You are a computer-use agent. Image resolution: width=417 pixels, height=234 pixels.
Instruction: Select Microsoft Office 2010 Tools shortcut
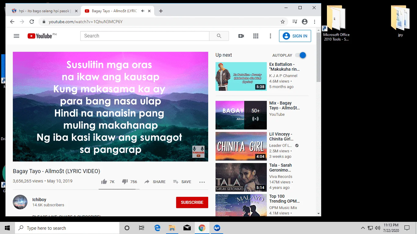coord(336,23)
